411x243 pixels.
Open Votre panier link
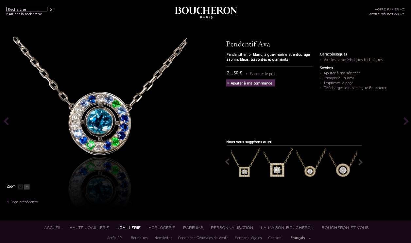point(390,9)
